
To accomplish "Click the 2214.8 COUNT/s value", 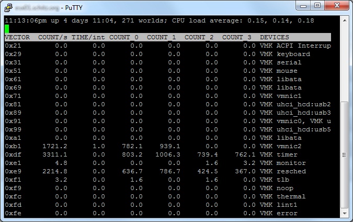I will pos(55,171).
